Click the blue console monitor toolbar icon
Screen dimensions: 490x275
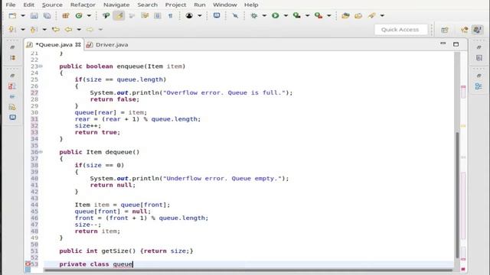tap(217, 15)
